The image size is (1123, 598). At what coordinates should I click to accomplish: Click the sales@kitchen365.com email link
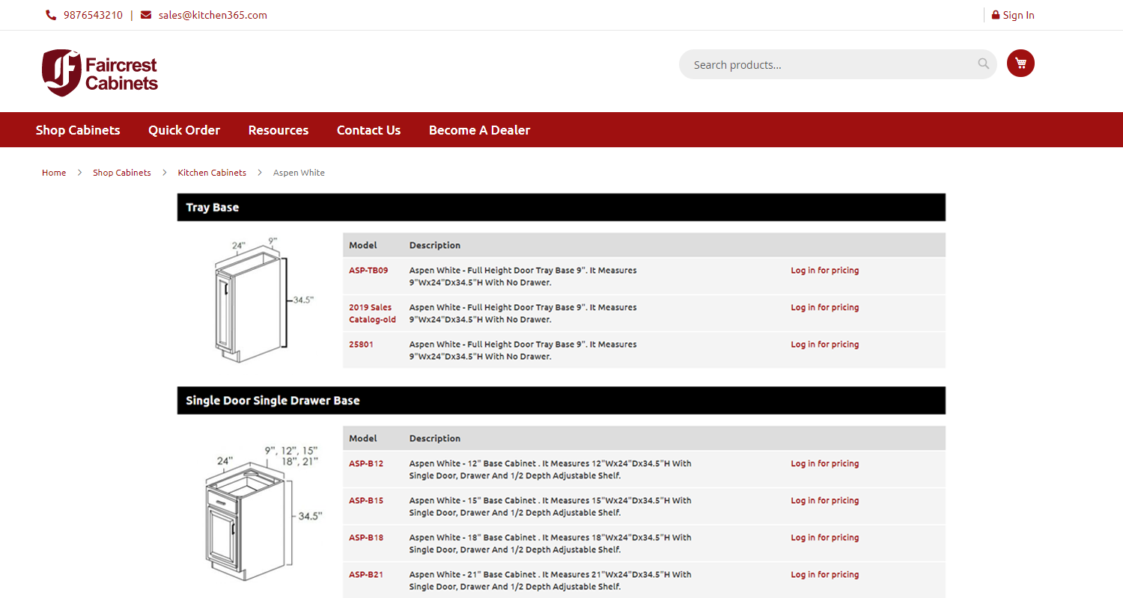[x=213, y=15]
